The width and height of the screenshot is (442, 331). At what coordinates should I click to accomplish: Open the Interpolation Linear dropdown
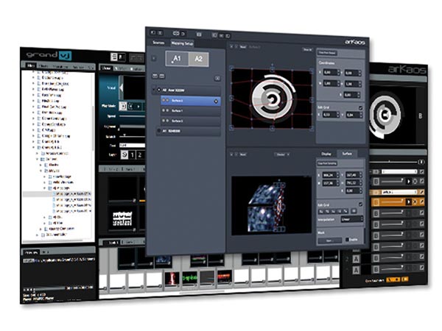pos(351,219)
